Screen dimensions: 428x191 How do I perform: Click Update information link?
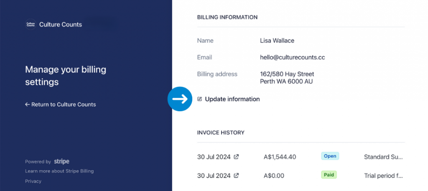tap(232, 99)
